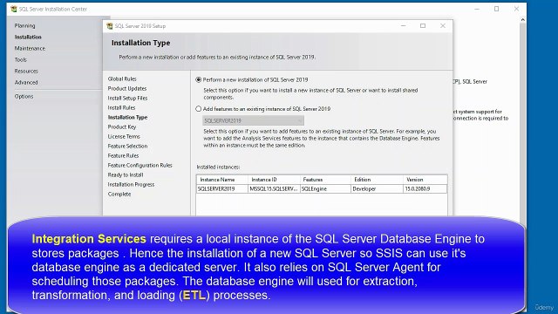Open Tools in Installation Center sidebar
558x314 pixels.
click(x=21, y=60)
